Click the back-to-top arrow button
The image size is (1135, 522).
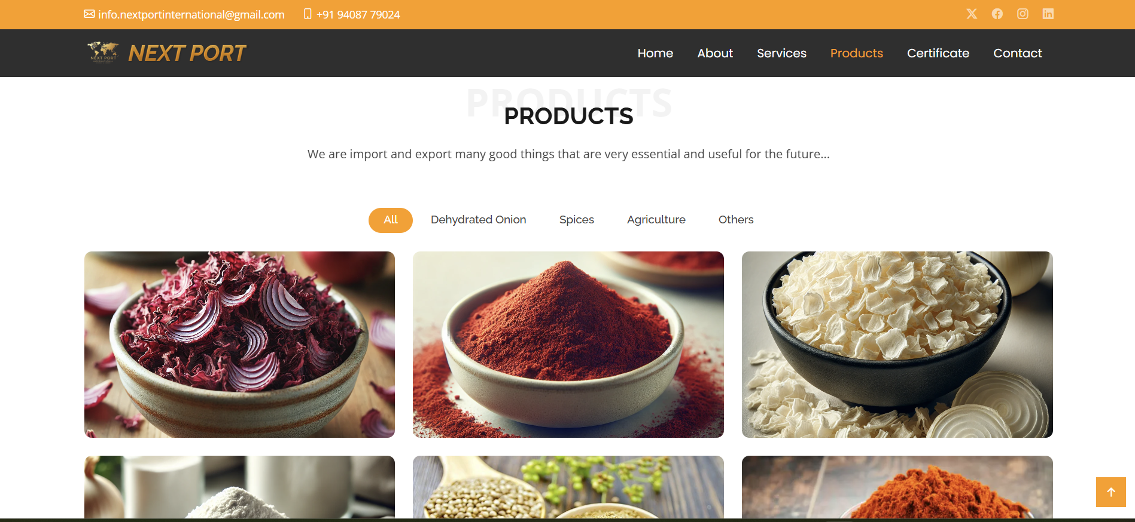click(1111, 492)
